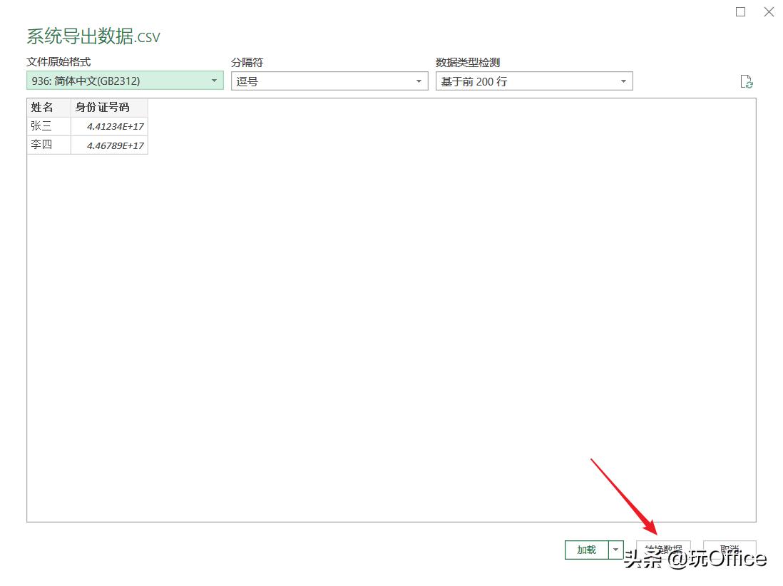Select the value 4.46789E+17
The image size is (783, 586).
tap(118, 145)
